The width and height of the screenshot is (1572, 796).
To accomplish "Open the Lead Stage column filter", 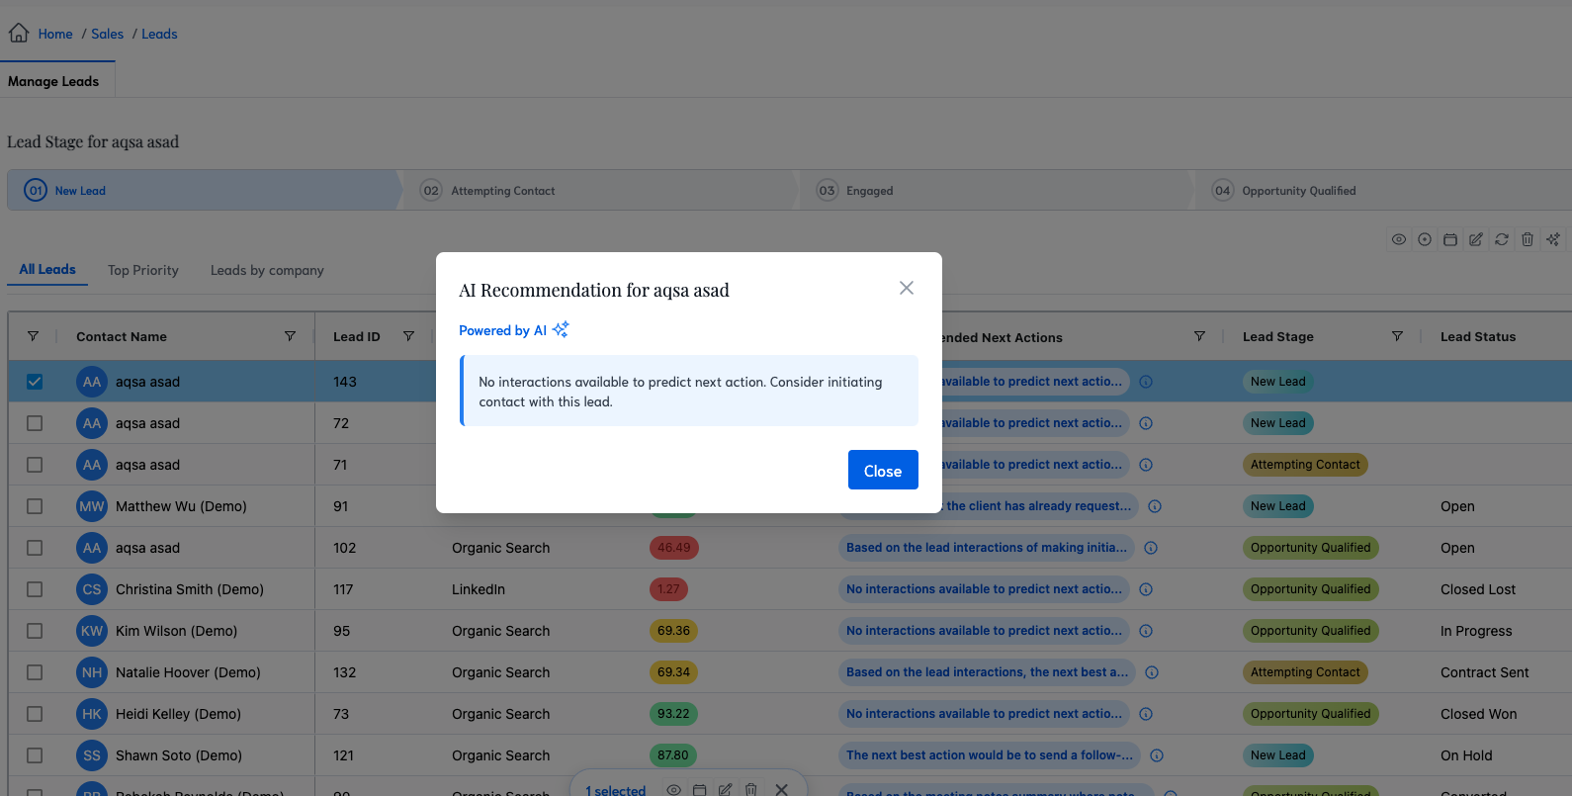I will click(1397, 336).
